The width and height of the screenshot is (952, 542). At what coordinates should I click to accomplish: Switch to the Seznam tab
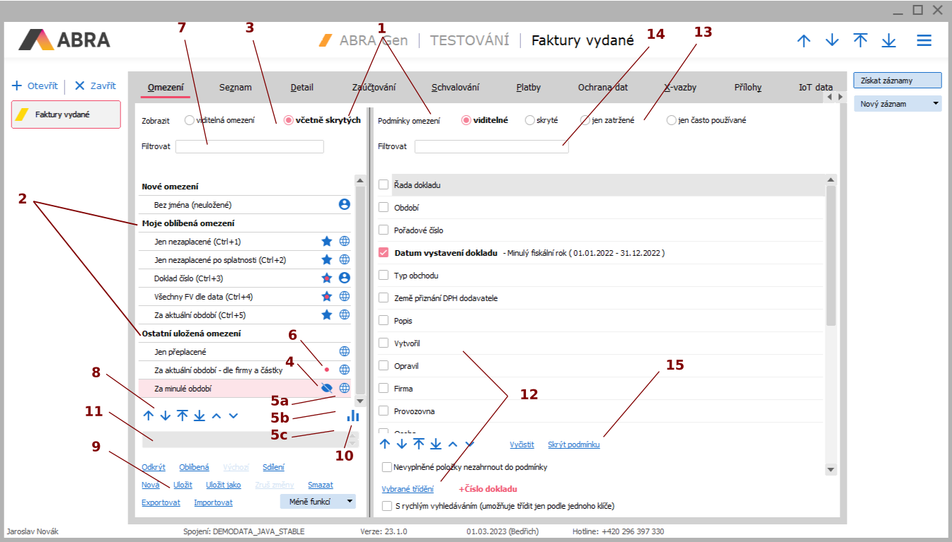pos(235,88)
